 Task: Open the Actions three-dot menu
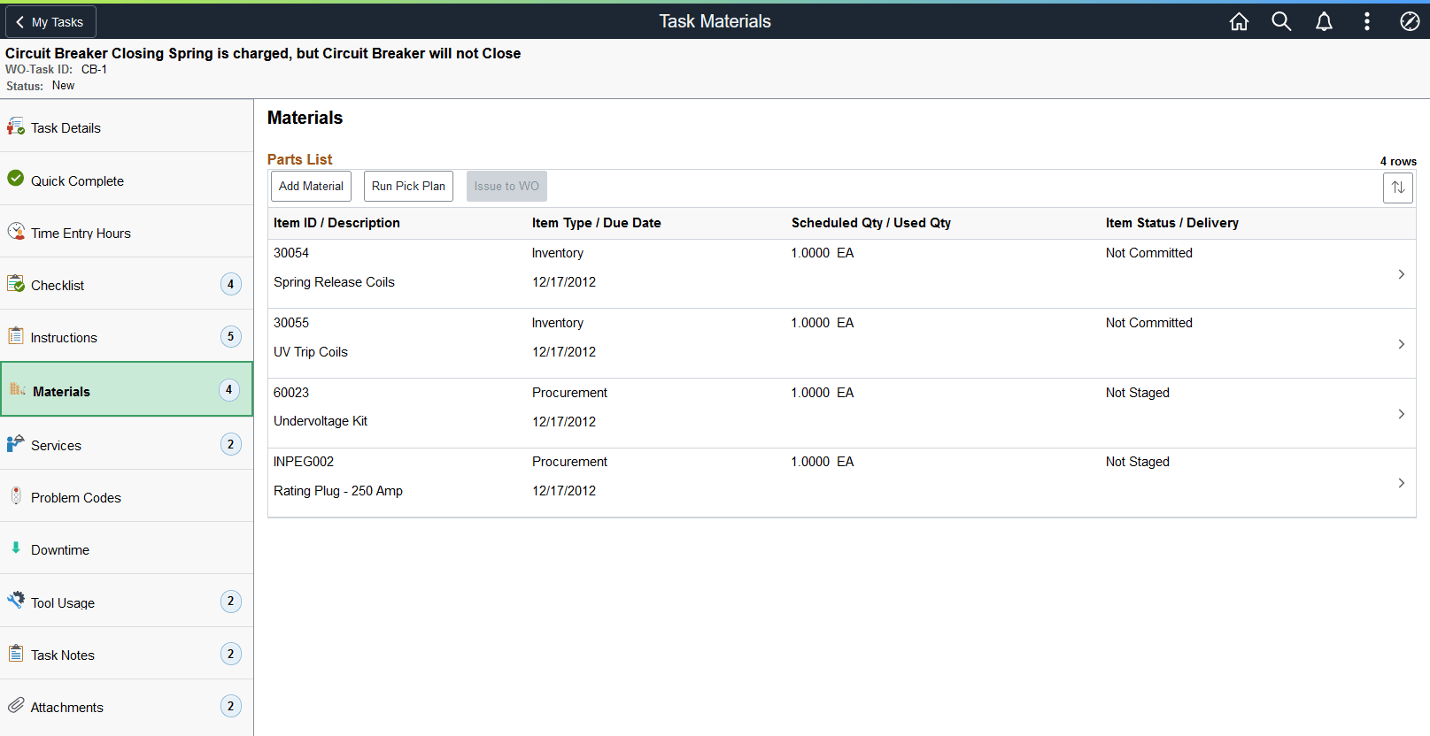click(x=1367, y=21)
